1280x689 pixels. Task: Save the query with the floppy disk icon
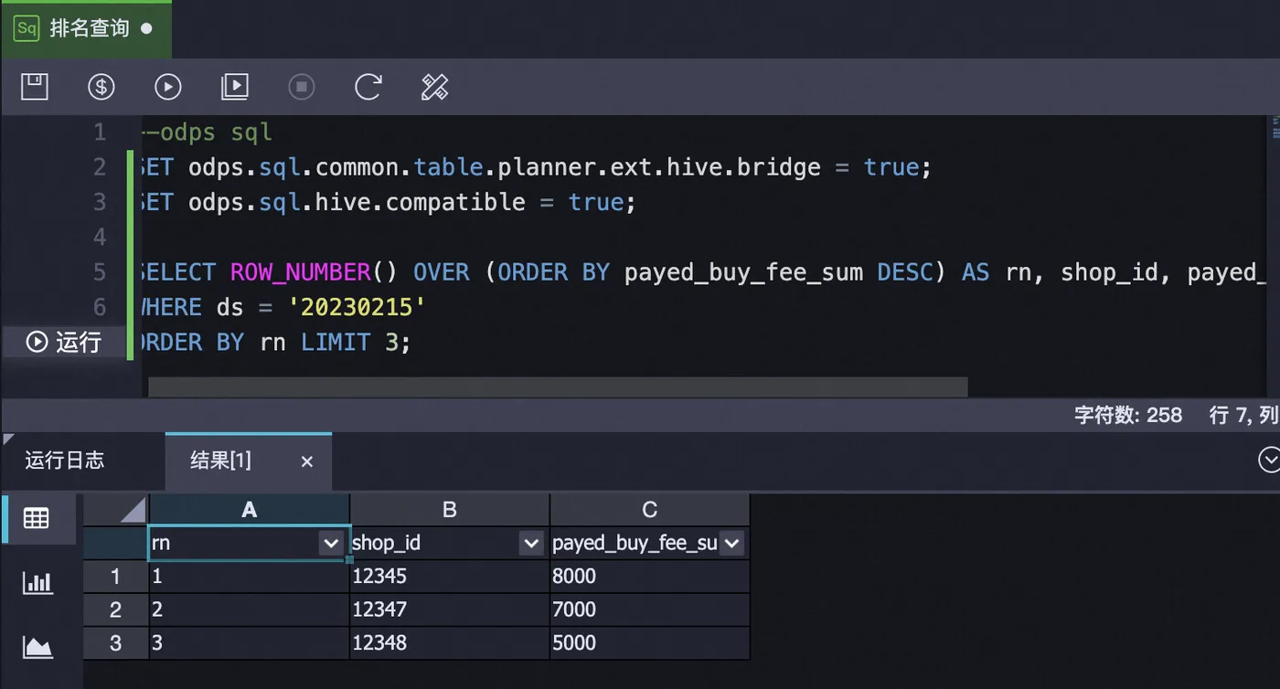(x=35, y=87)
